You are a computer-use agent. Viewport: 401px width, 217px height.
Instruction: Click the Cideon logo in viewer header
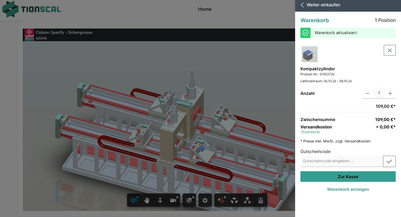click(29, 35)
